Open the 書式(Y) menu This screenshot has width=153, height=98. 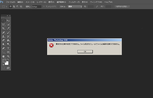[51, 2]
